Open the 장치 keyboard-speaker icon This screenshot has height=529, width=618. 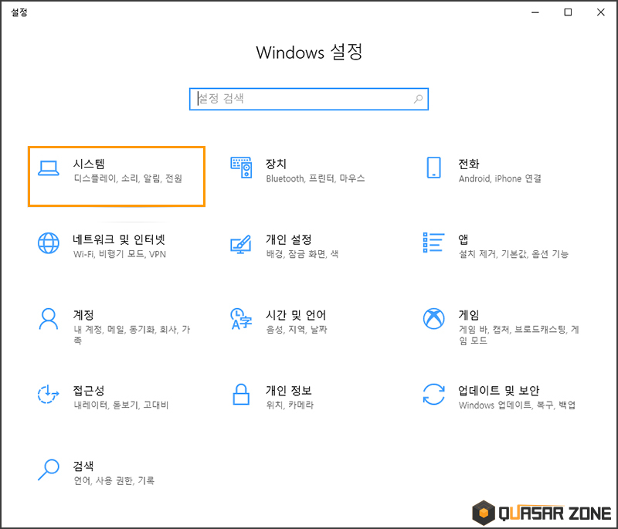tap(241, 168)
